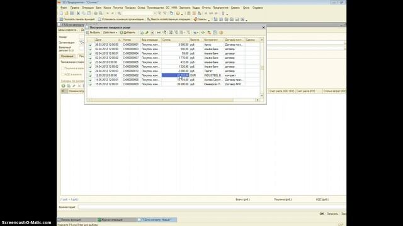The width and height of the screenshot is (403, 226).
Task: Toggle НДС в валюте checkbox in ГТД window
Action: [x=63, y=74]
